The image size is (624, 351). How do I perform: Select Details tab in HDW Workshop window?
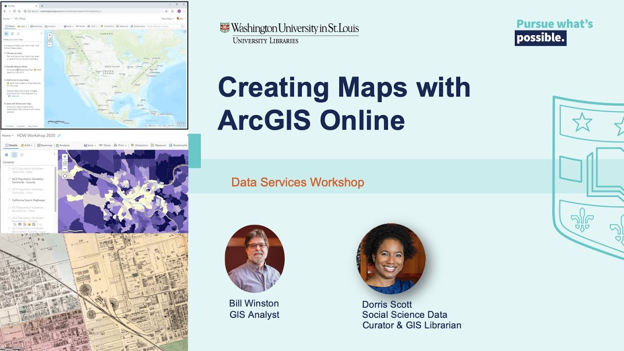(11, 145)
